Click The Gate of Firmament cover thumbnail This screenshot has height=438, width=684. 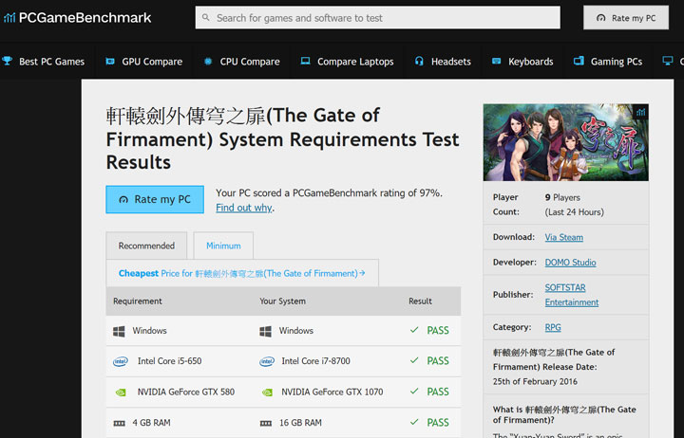pyautogui.click(x=566, y=142)
